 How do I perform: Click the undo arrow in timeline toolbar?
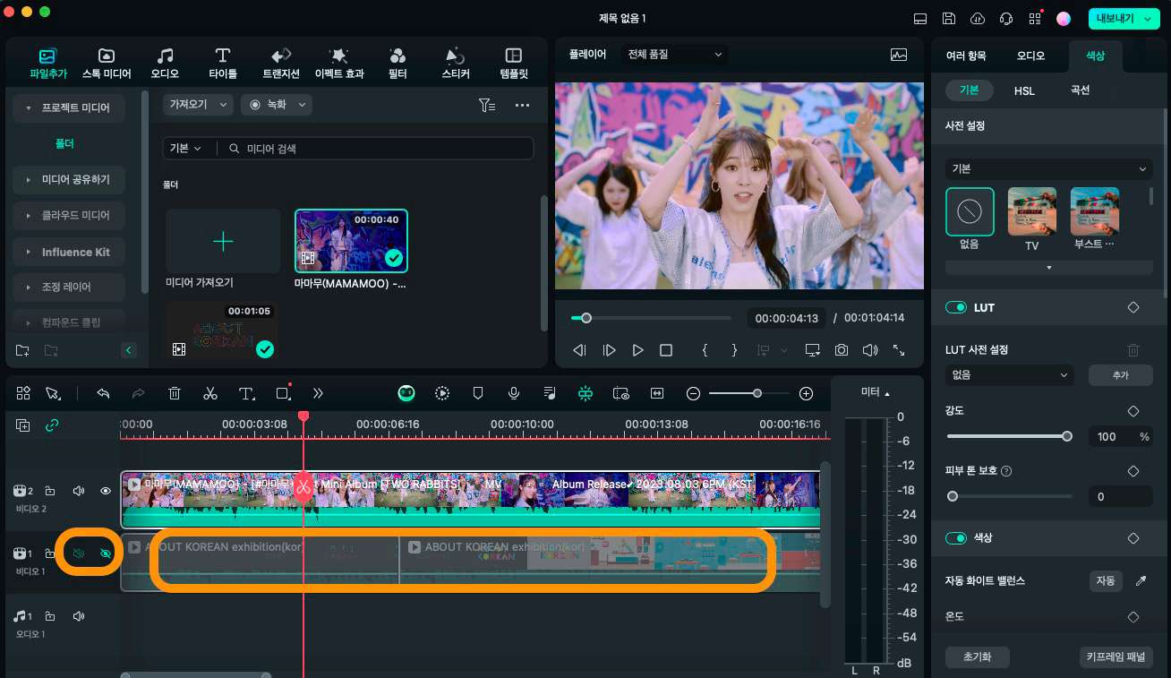click(x=103, y=393)
